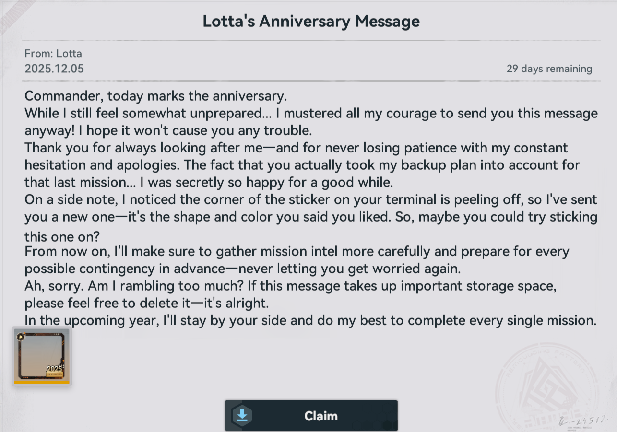Open the 2025 anniversary frame reward thumbnail
This screenshot has height=432, width=617.
(41, 355)
